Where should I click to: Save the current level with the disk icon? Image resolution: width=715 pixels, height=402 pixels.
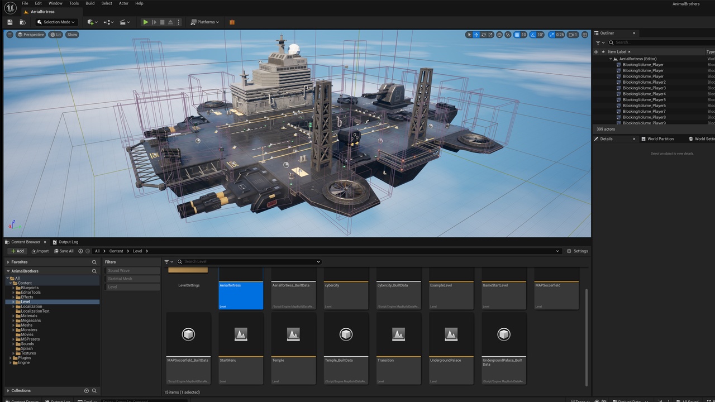point(10,22)
